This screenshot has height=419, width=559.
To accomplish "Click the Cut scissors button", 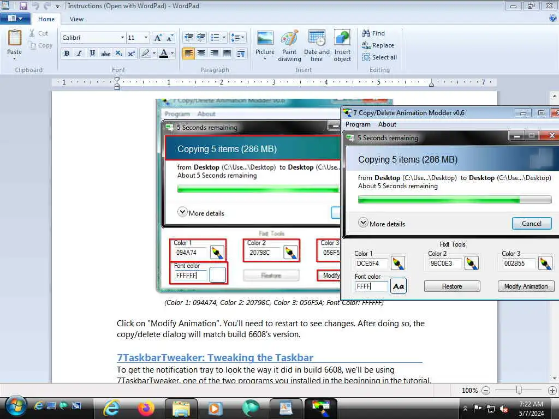I will point(39,33).
